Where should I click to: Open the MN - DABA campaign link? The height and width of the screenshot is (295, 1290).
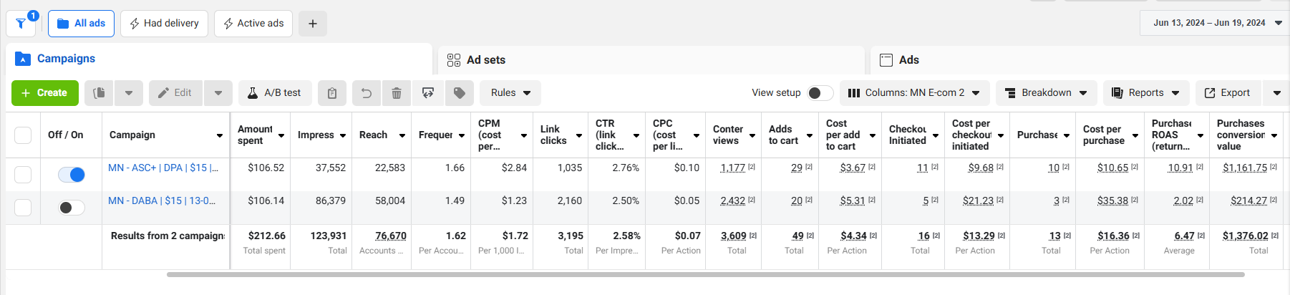pos(162,200)
